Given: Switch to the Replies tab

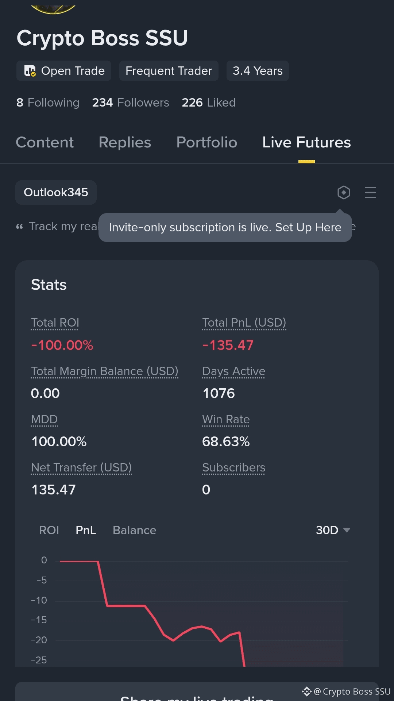Looking at the screenshot, I should pyautogui.click(x=125, y=142).
